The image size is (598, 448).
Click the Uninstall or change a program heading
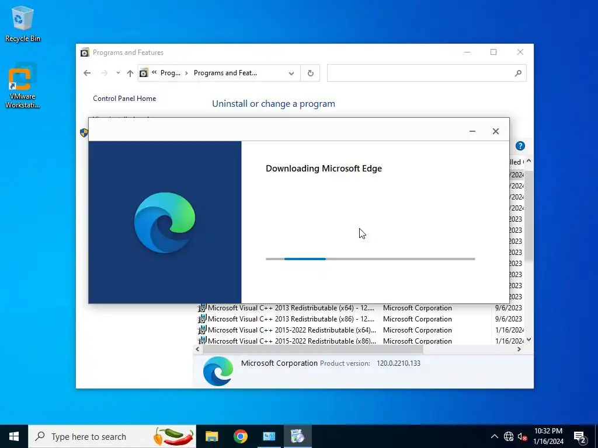point(273,104)
